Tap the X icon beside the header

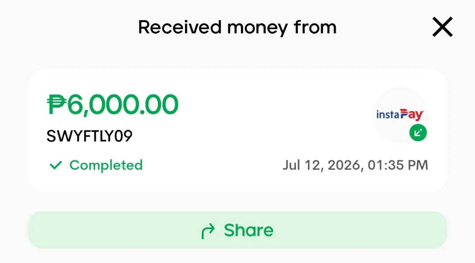pos(442,27)
